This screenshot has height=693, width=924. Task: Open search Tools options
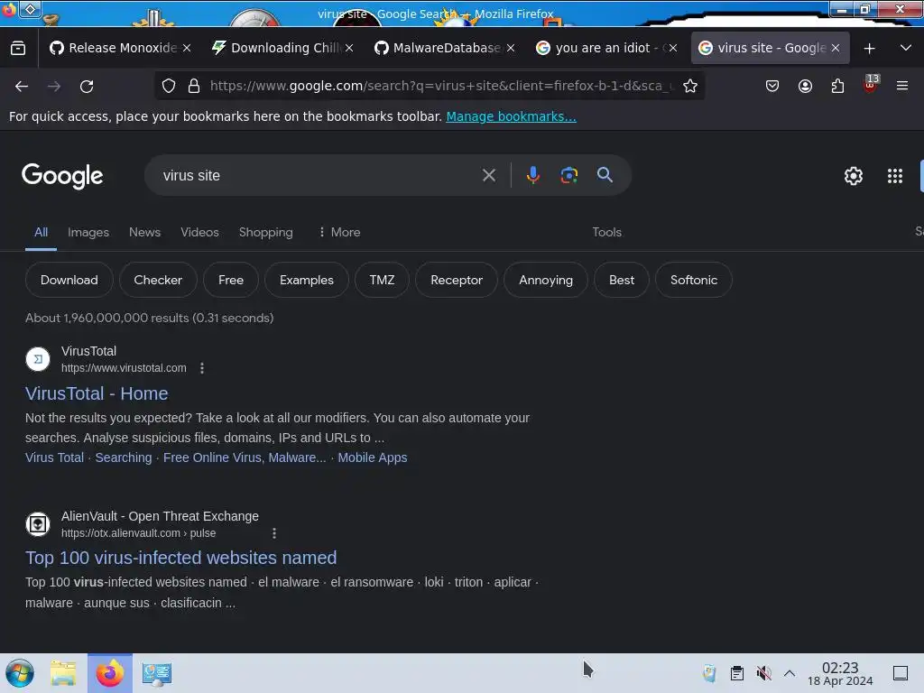607,232
